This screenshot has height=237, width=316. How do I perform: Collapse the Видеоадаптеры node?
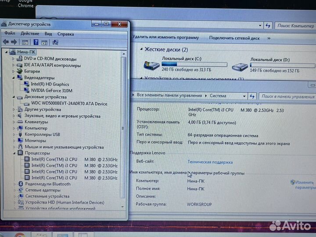(14, 78)
